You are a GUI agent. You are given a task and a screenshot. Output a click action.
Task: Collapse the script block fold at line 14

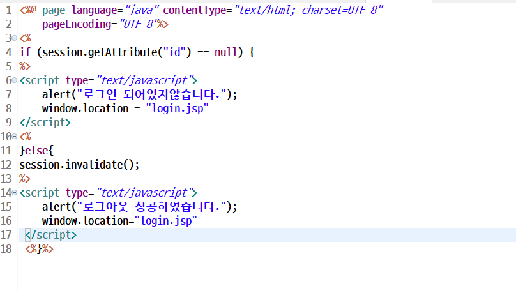15,192
